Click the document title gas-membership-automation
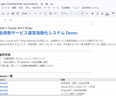116x96 pixels. click(x=19, y=4)
